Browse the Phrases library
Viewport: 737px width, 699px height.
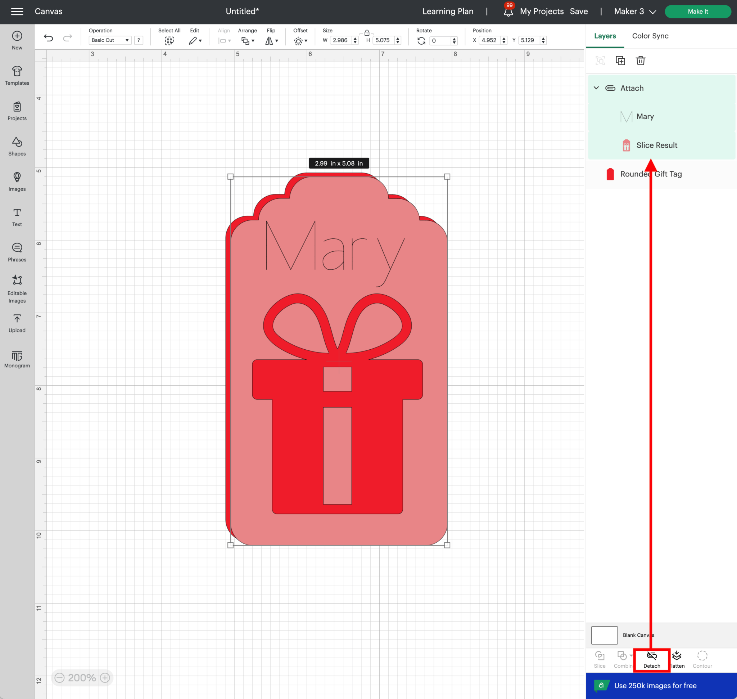pos(17,252)
